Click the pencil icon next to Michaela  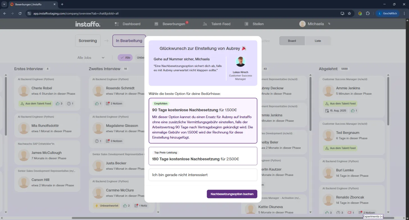pos(329,24)
